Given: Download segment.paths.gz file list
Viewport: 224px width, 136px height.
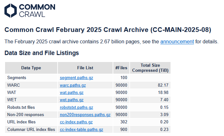Looking at the screenshot, I should 76,77.
